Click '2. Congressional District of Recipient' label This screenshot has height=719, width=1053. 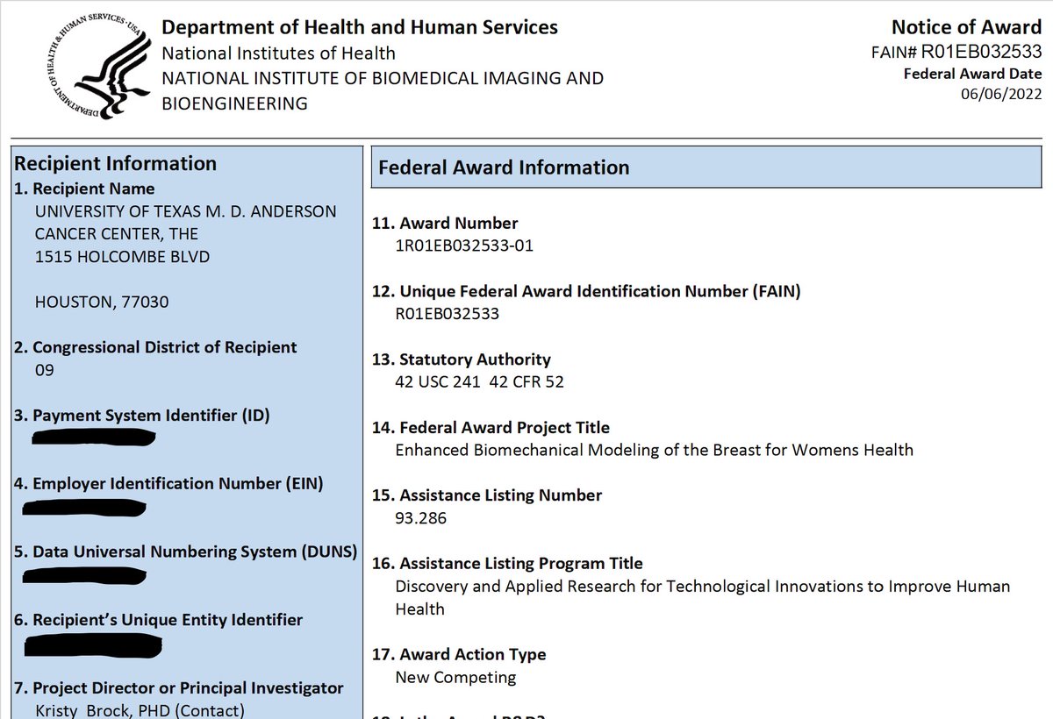pos(155,347)
